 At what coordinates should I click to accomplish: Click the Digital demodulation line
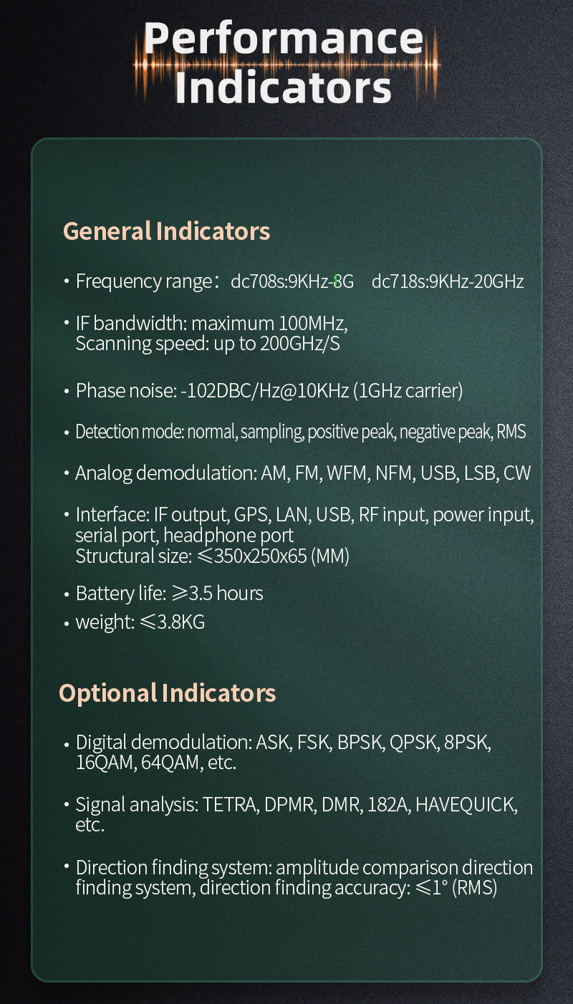coord(283,742)
